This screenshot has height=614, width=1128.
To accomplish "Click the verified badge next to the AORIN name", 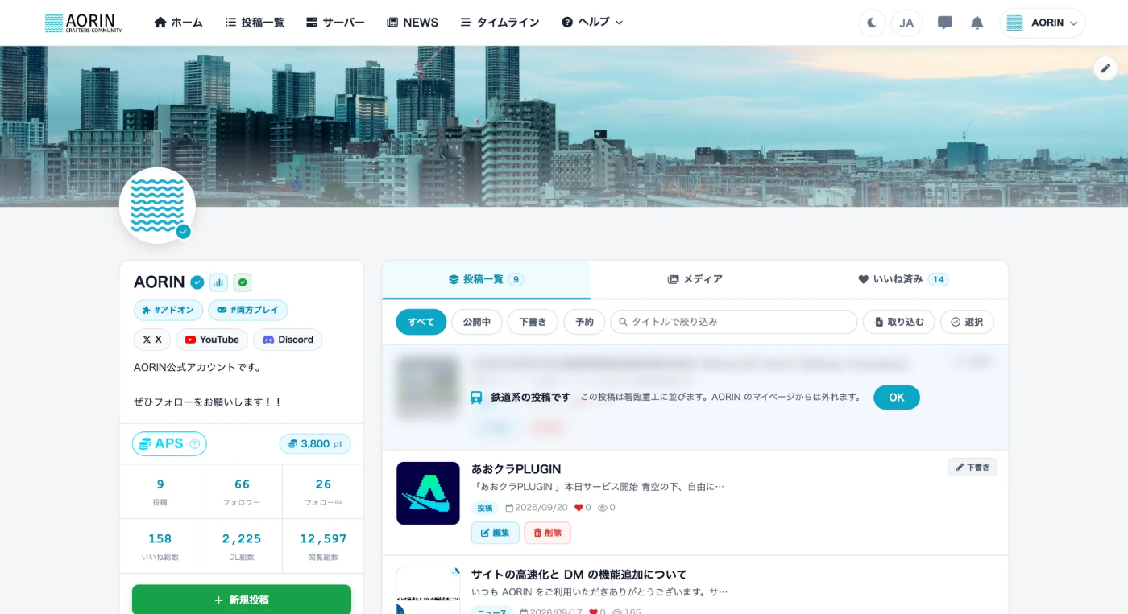I will (x=197, y=282).
